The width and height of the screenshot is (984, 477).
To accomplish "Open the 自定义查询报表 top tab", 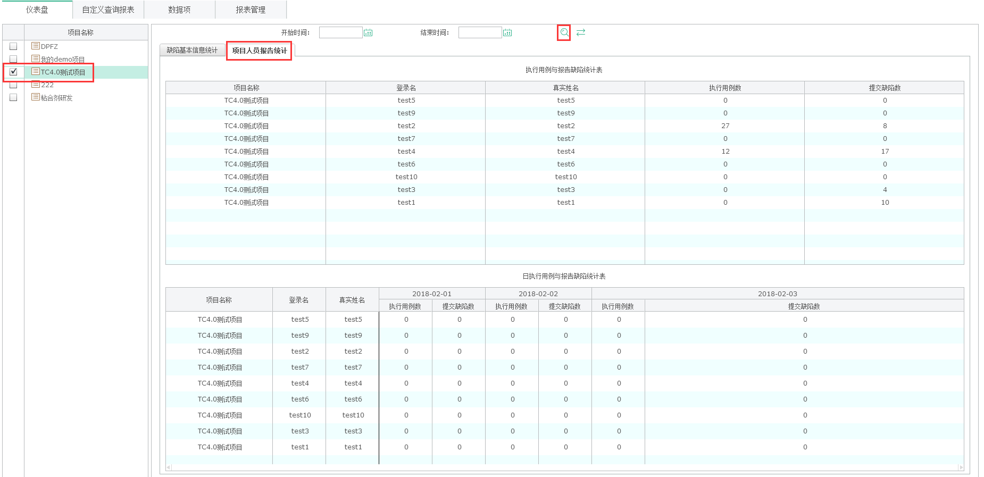I will [x=108, y=10].
